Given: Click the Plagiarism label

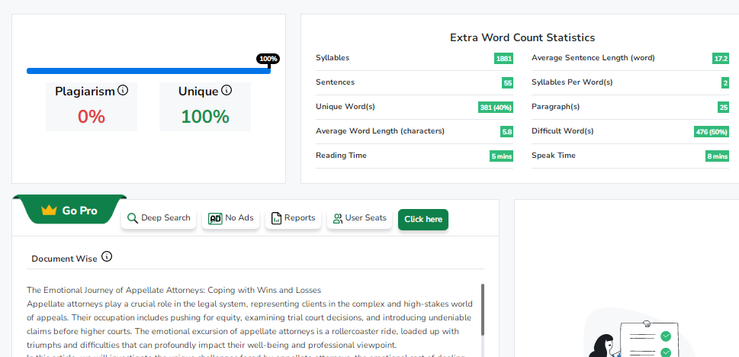Looking at the screenshot, I should click(x=85, y=92).
